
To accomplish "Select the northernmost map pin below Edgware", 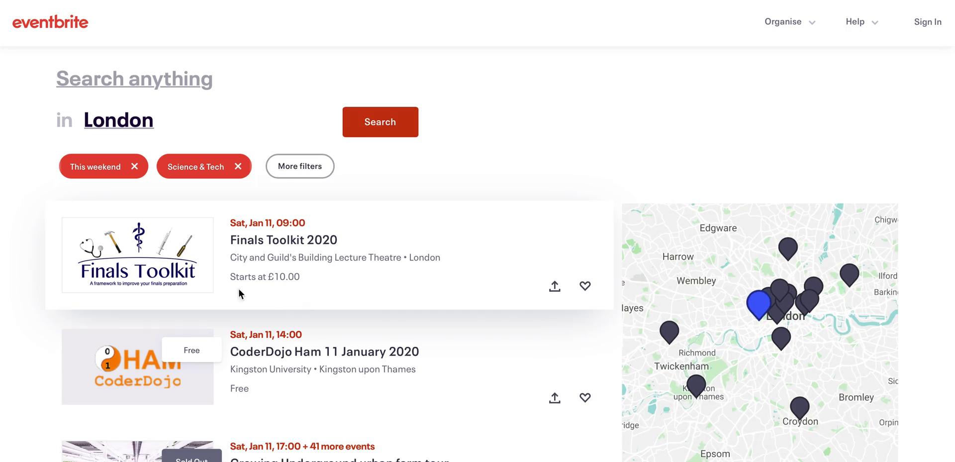I will [x=788, y=248].
